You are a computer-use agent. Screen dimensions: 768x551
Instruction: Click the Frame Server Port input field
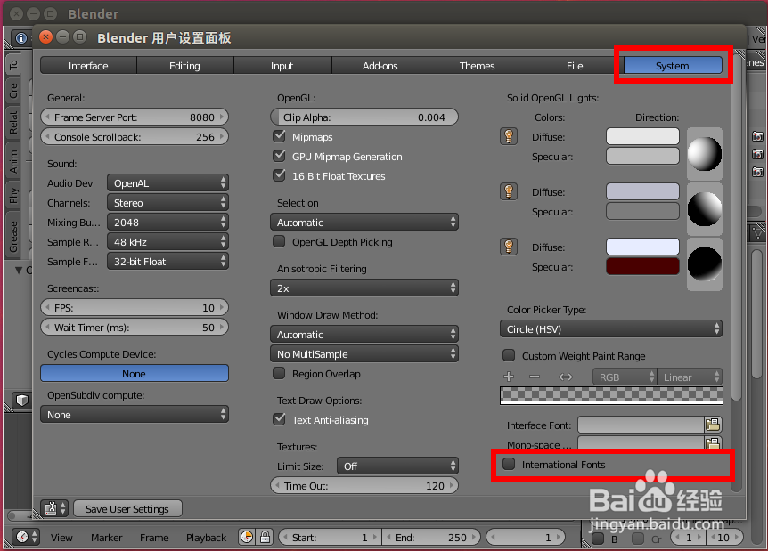(x=134, y=117)
